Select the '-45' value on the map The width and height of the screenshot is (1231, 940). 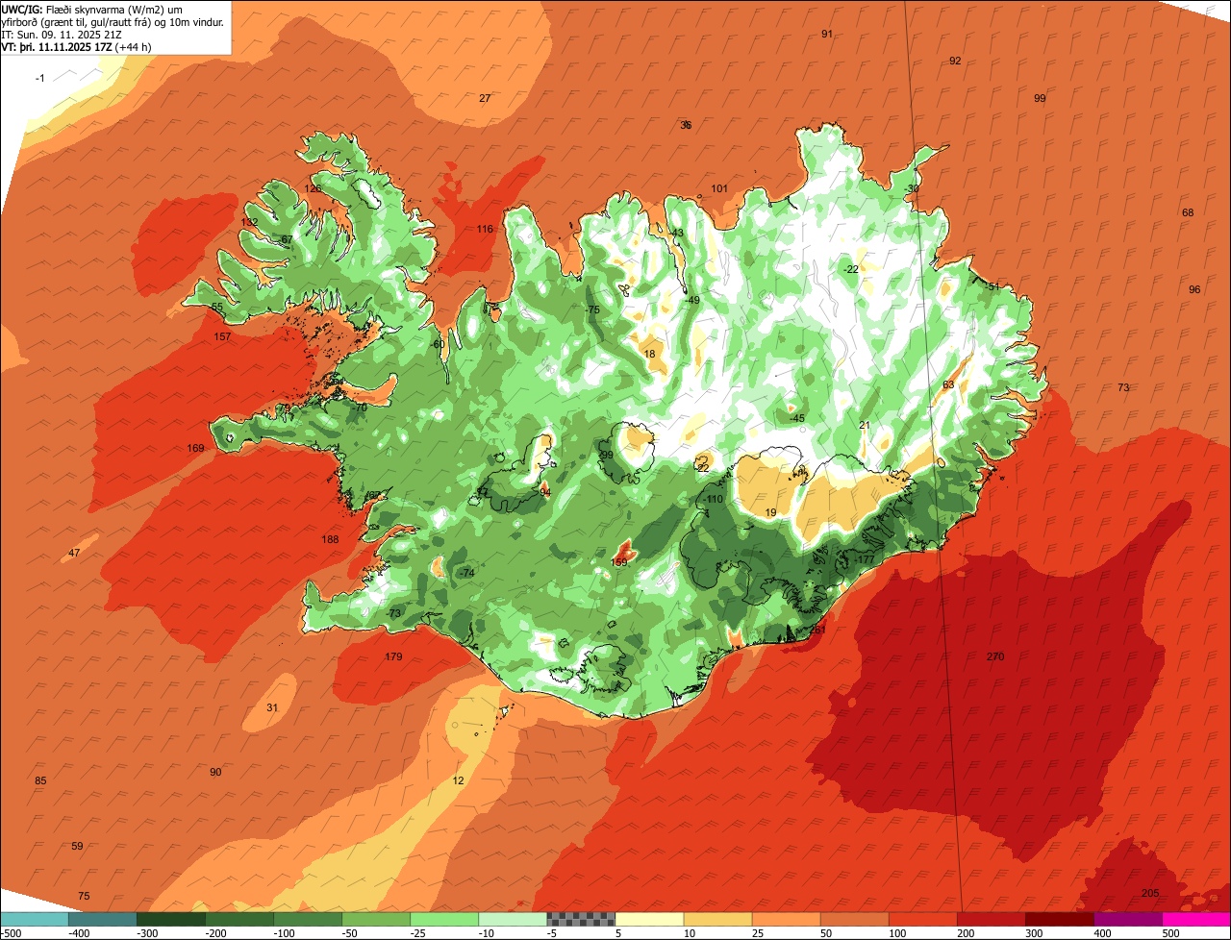[796, 418]
